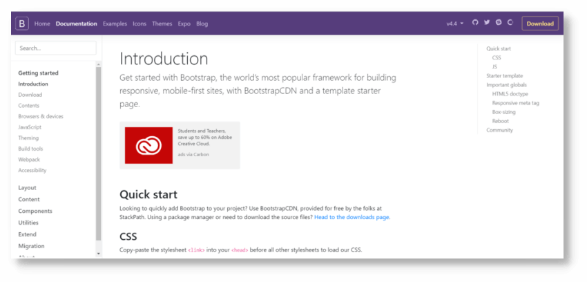Collapse the Getting started sidebar section
The width and height of the screenshot is (587, 282).
coord(38,73)
